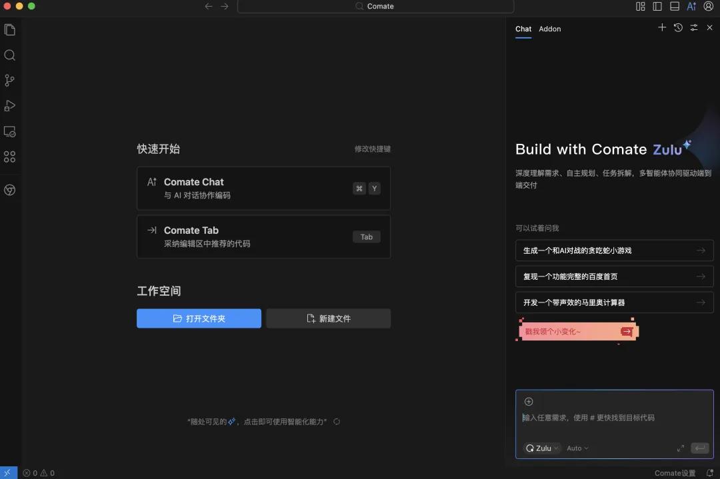The image size is (720, 479).
Task: Click the 新建文件 button
Action: pos(328,318)
